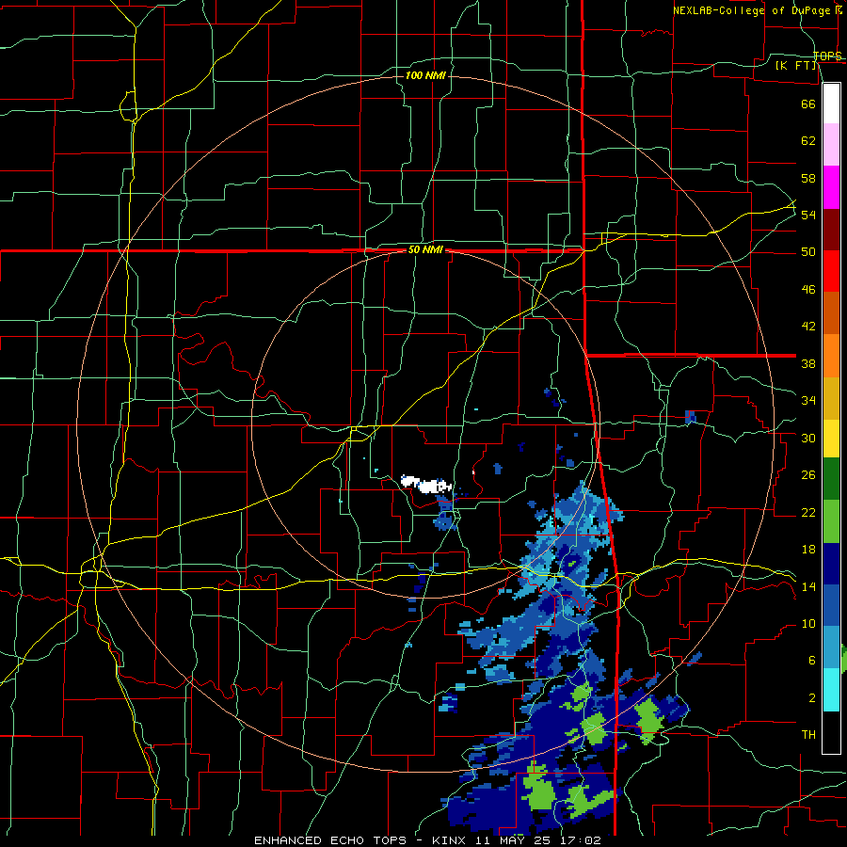
Task: Click the [K FT] units label
Action: (795, 66)
